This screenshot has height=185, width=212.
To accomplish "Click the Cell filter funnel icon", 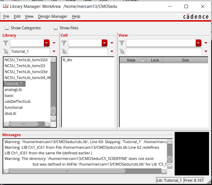I will pyautogui.click(x=64, y=43).
